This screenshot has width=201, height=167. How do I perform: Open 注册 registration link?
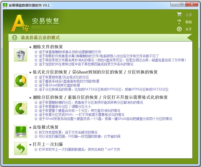click(189, 15)
